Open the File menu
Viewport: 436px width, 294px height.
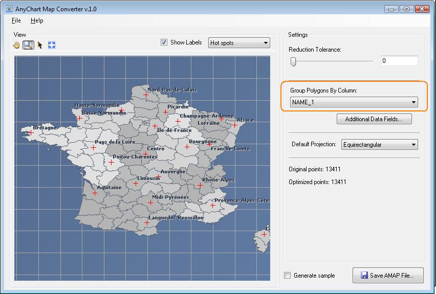click(16, 20)
